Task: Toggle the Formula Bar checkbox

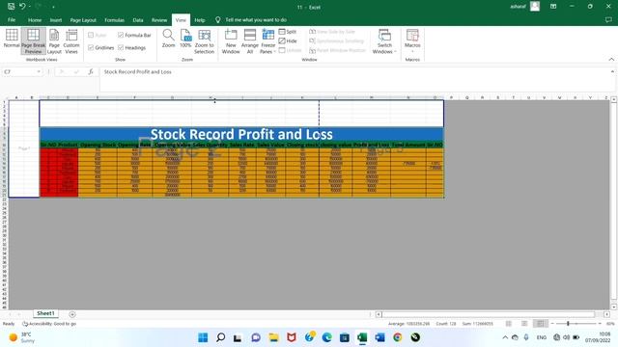Action: pos(135,35)
